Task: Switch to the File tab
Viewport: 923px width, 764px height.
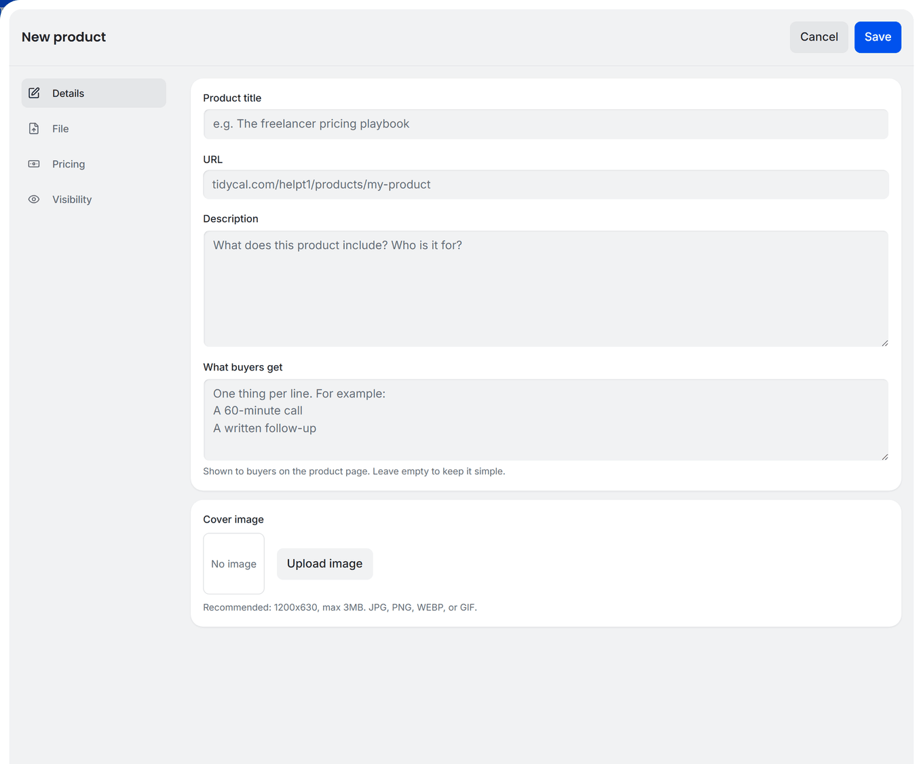Action: coord(94,128)
